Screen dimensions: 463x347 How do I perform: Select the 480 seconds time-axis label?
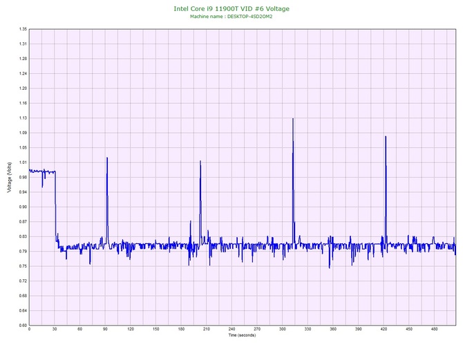pos(435,329)
